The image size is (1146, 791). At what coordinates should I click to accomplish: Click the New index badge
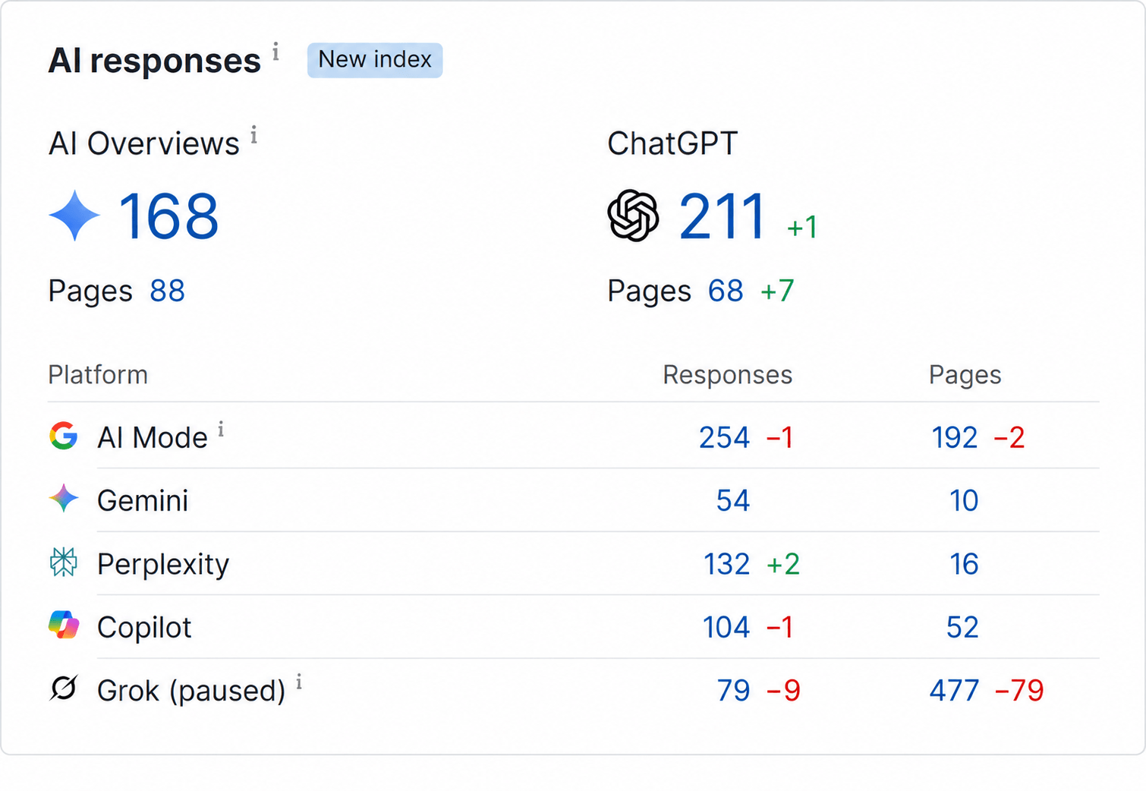point(375,60)
